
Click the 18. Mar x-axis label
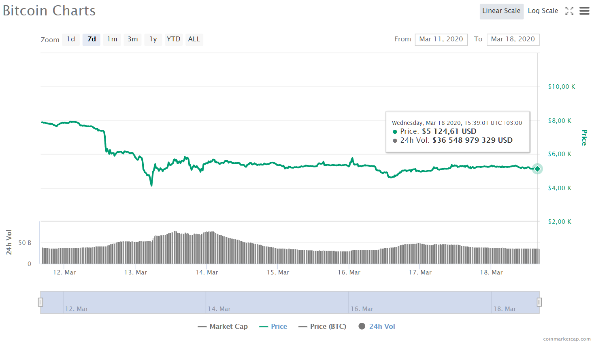492,272
